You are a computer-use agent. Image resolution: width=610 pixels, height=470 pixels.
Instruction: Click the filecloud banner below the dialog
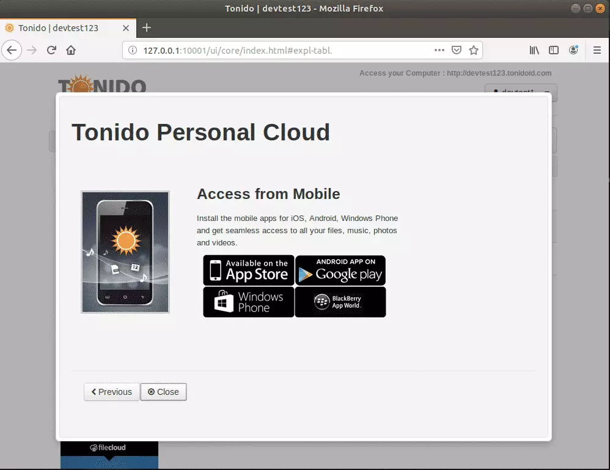click(109, 455)
